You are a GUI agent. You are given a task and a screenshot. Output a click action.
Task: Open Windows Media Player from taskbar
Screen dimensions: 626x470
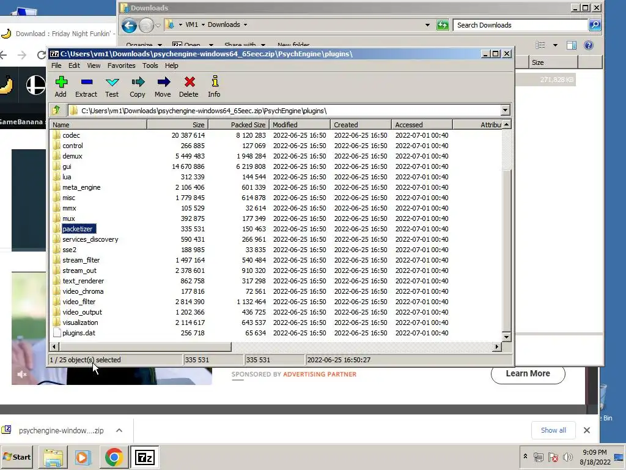click(83, 457)
